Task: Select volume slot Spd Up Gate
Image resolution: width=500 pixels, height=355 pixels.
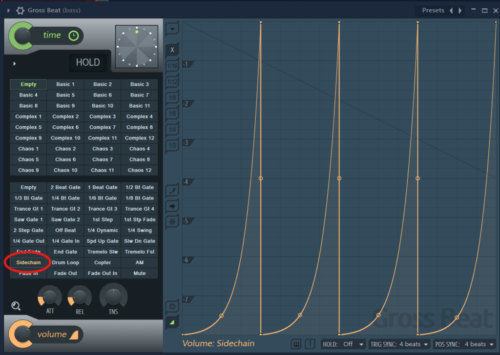Action: [x=103, y=241]
